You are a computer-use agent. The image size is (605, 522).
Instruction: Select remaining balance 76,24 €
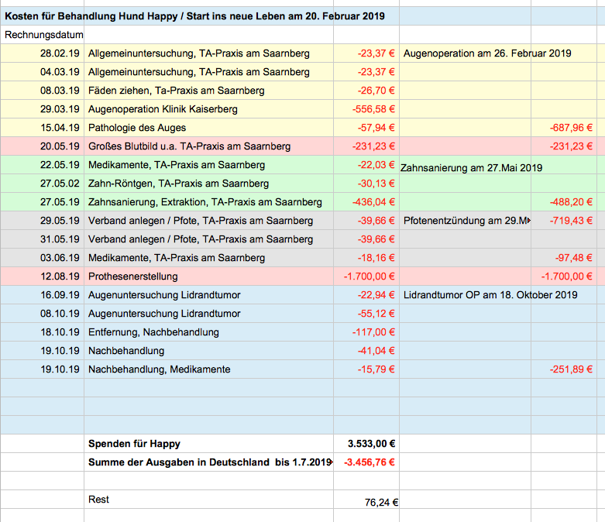coord(366,500)
